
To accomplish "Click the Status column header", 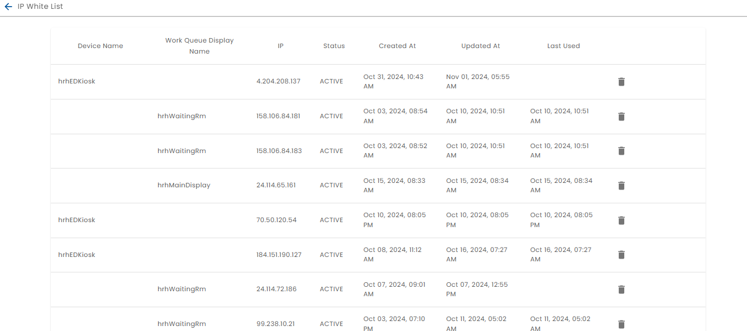I will pos(334,46).
